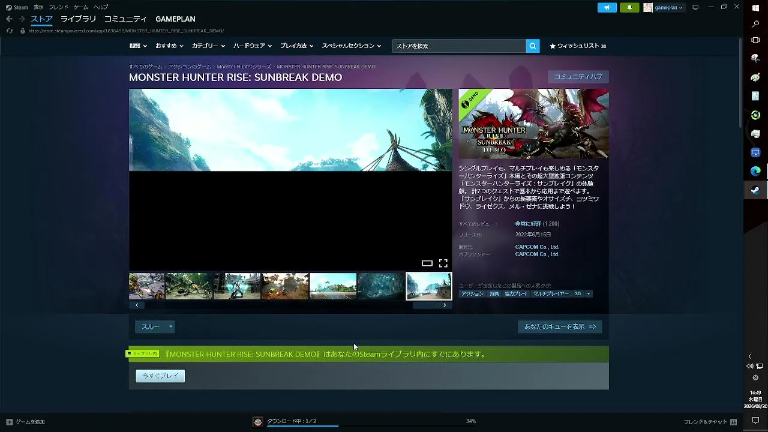This screenshot has width=768, height=432.
Task: Open the Calculator taskbar icon
Action: 755,96
